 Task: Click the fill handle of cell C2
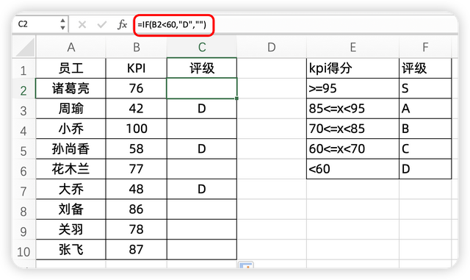point(236,98)
